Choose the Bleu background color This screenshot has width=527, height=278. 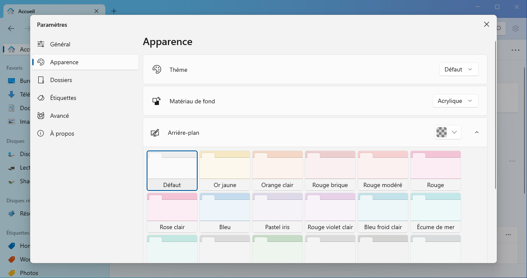click(225, 213)
